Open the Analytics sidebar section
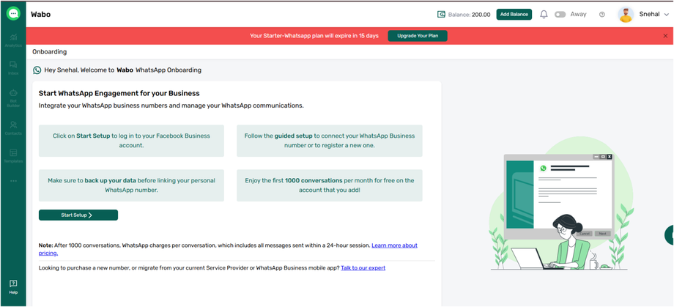The height and width of the screenshot is (307, 674). (13, 40)
